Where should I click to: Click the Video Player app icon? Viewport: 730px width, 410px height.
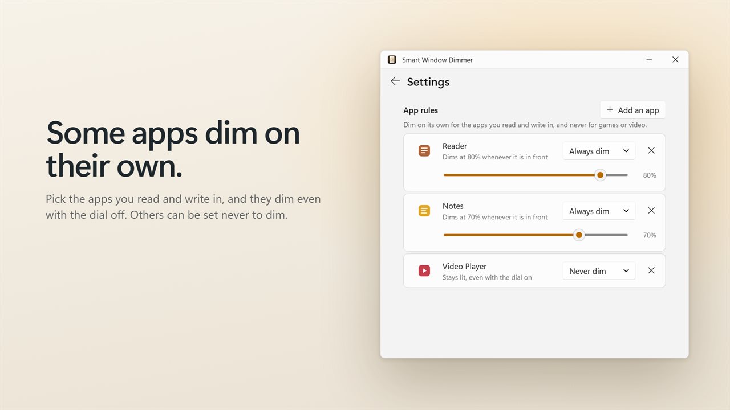424,271
